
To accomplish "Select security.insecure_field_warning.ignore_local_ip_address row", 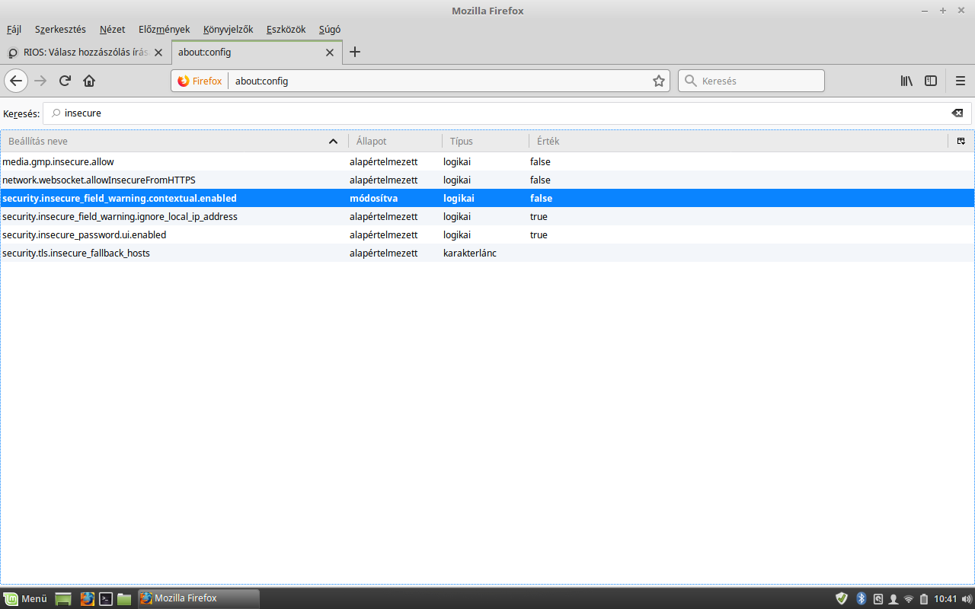I will pos(487,216).
